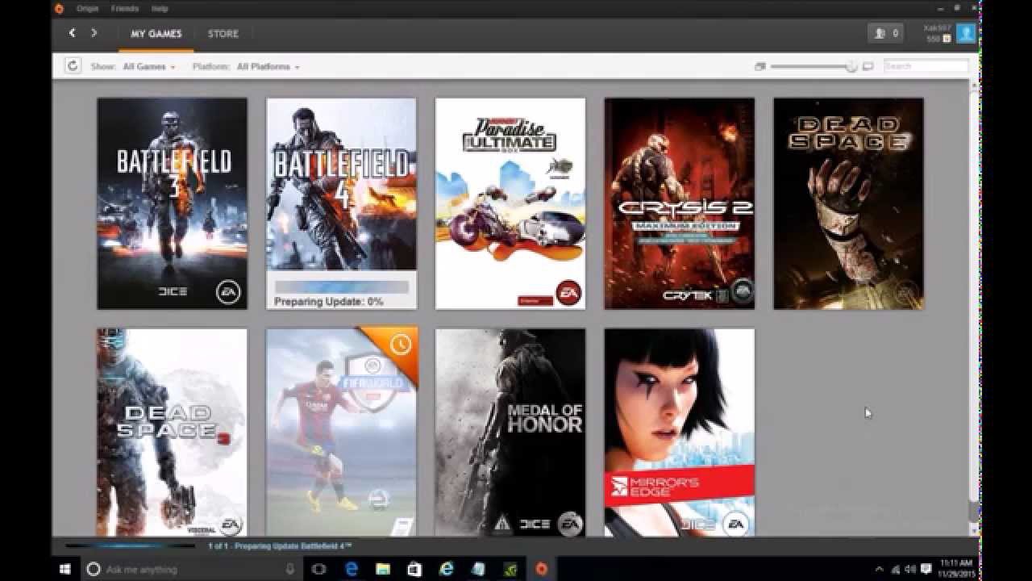
Task: Switch to the MY GAMES tab
Action: coord(156,34)
